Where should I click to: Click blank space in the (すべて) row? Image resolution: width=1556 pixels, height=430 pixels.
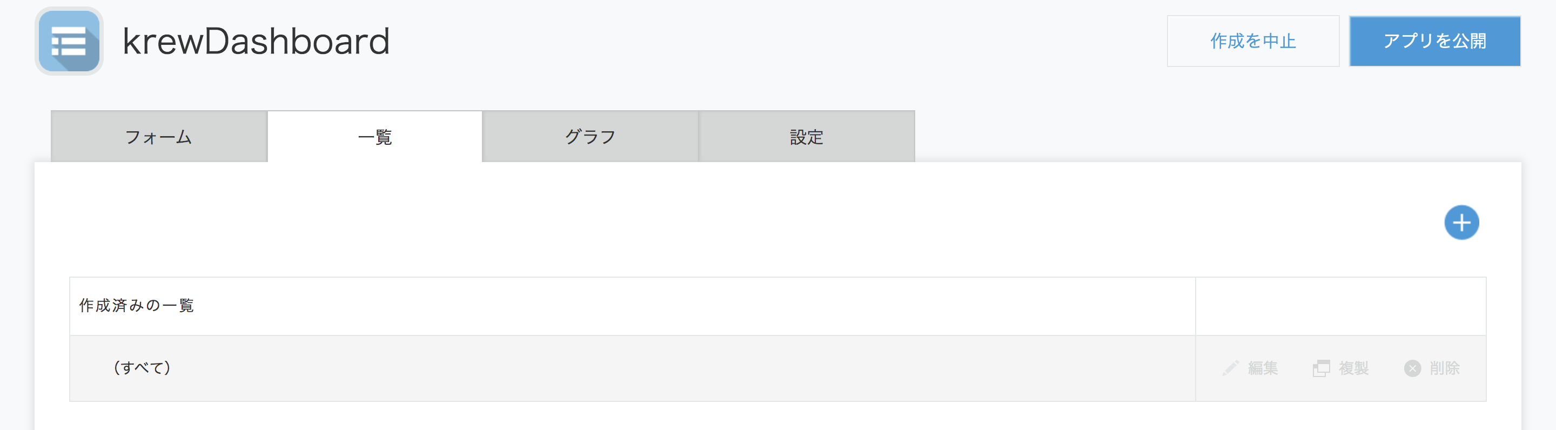665,368
